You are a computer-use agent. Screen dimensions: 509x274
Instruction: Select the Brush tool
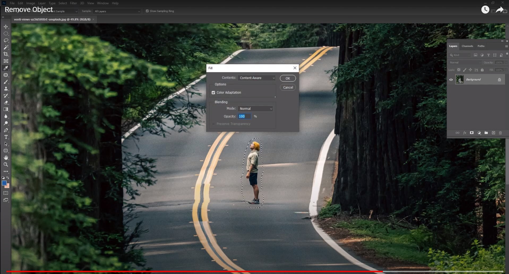point(6,82)
